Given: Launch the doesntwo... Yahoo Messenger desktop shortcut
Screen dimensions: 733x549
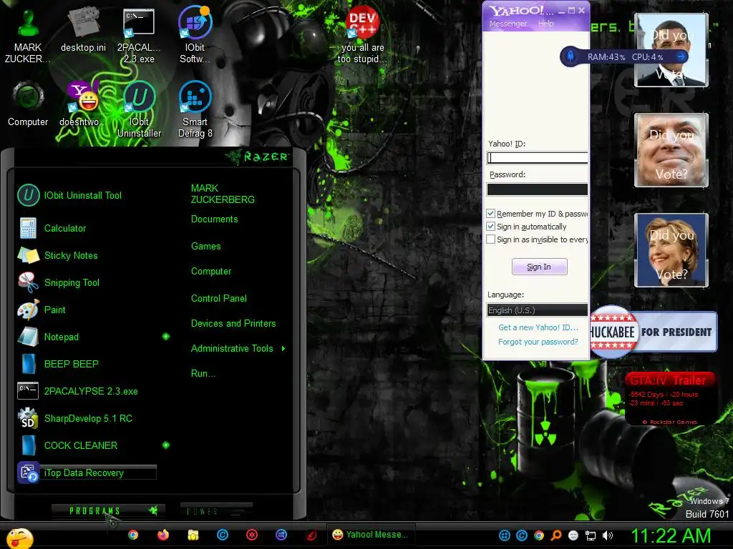Looking at the screenshot, I should 83,104.
